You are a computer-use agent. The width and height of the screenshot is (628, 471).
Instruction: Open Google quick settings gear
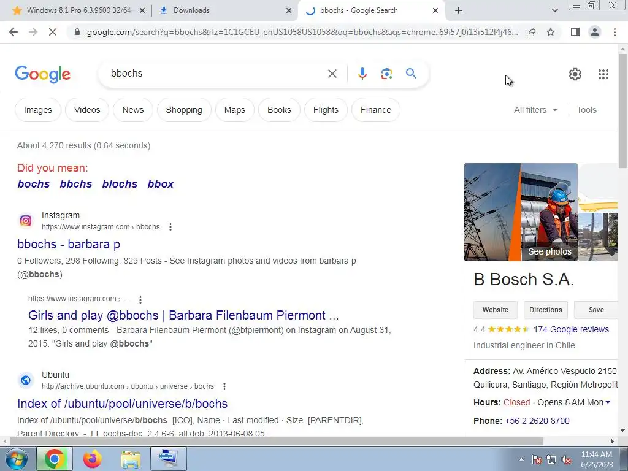[575, 74]
